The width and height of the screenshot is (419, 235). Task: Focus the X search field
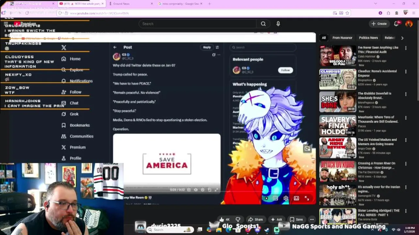pyautogui.click(x=263, y=47)
